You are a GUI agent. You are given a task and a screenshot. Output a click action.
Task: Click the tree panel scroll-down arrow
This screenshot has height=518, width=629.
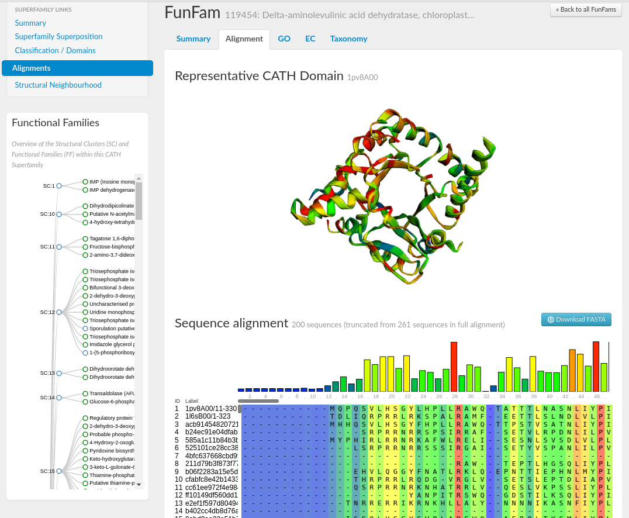[x=139, y=485]
